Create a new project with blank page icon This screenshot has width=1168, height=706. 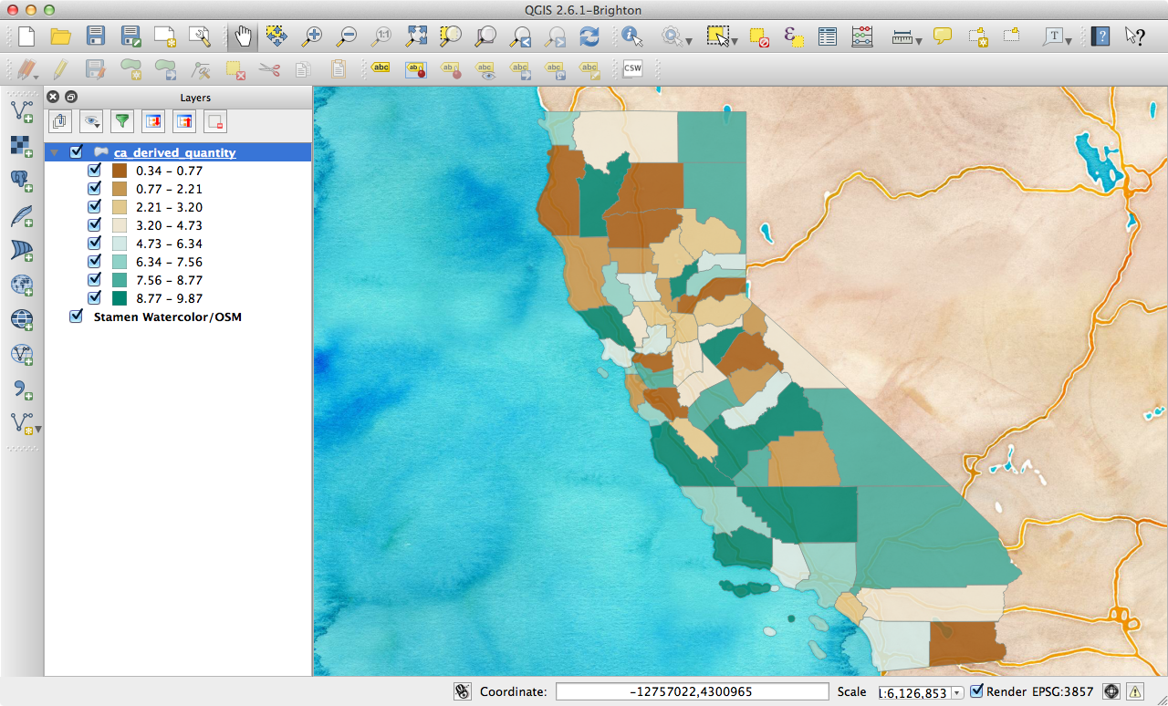click(26, 36)
